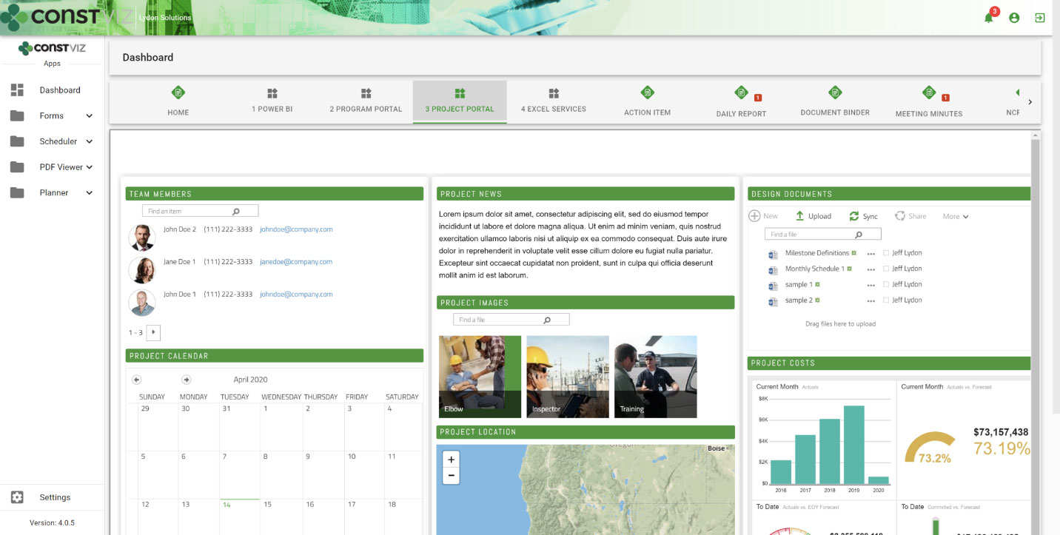Zoom the project location map with plus button
Screen dimensions: 1060x535
click(451, 460)
